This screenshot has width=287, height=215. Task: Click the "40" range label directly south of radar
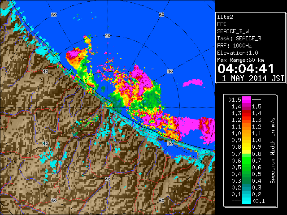[108, 179]
